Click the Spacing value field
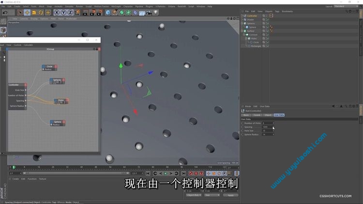The image size is (363, 204). click(x=267, y=127)
